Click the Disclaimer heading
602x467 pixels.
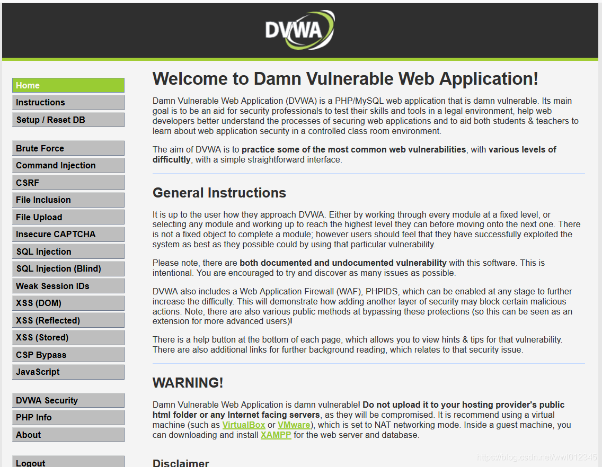(181, 462)
